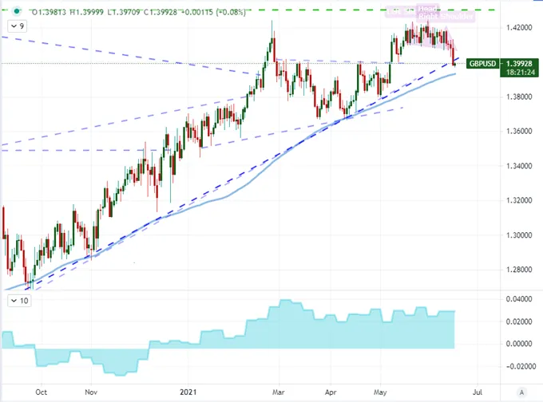Viewport: 543px width, 402px height.
Task: Click the May time axis label
Action: [380, 392]
